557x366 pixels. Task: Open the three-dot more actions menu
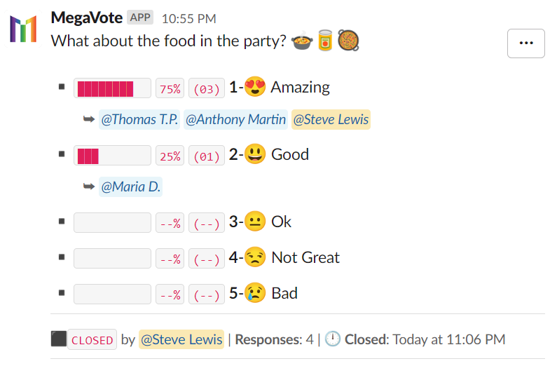point(525,43)
